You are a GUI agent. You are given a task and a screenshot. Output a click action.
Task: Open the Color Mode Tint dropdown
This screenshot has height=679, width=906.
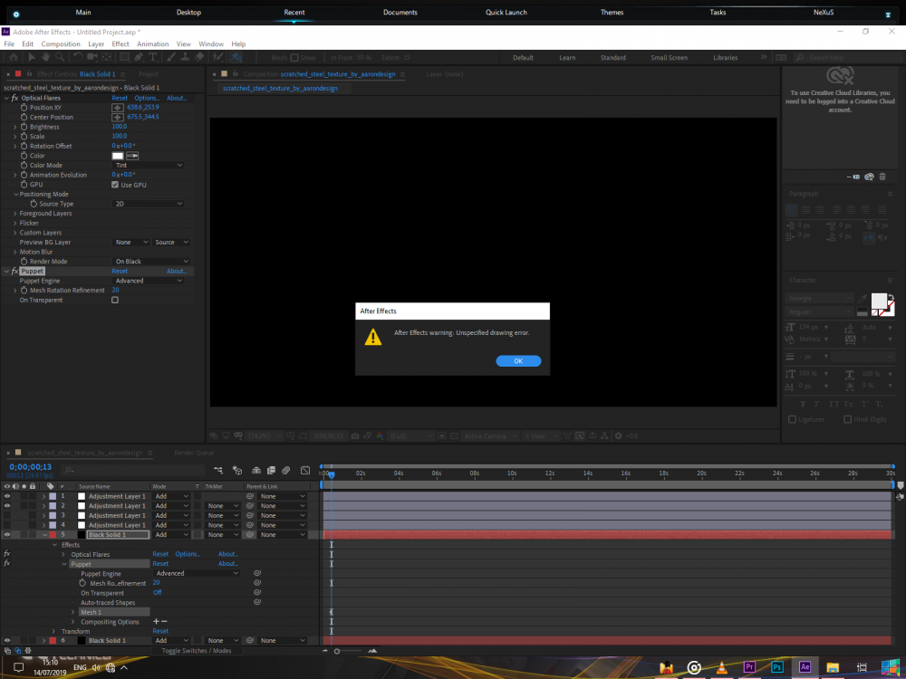[x=149, y=165]
